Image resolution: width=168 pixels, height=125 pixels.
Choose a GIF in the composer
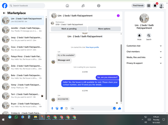coord(67,108)
